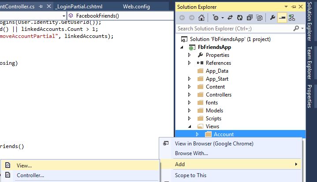
Task: Open the type navigation dropdown arrow
Action: [x=63, y=16]
